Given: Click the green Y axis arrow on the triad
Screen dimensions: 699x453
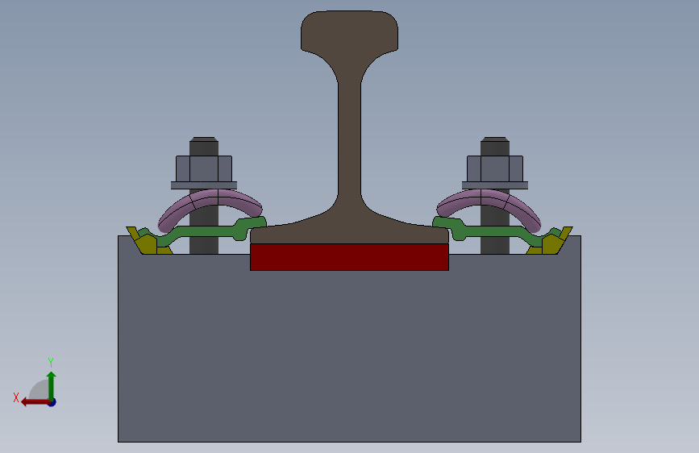Looking at the screenshot, I should pyautogui.click(x=52, y=385).
